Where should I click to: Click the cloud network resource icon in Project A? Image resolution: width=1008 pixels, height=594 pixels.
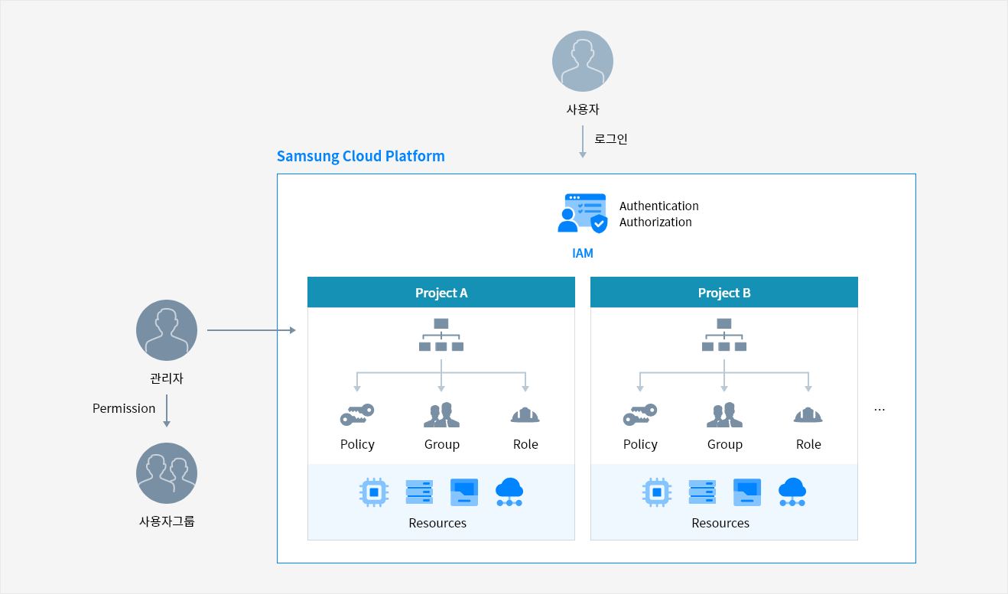[509, 492]
